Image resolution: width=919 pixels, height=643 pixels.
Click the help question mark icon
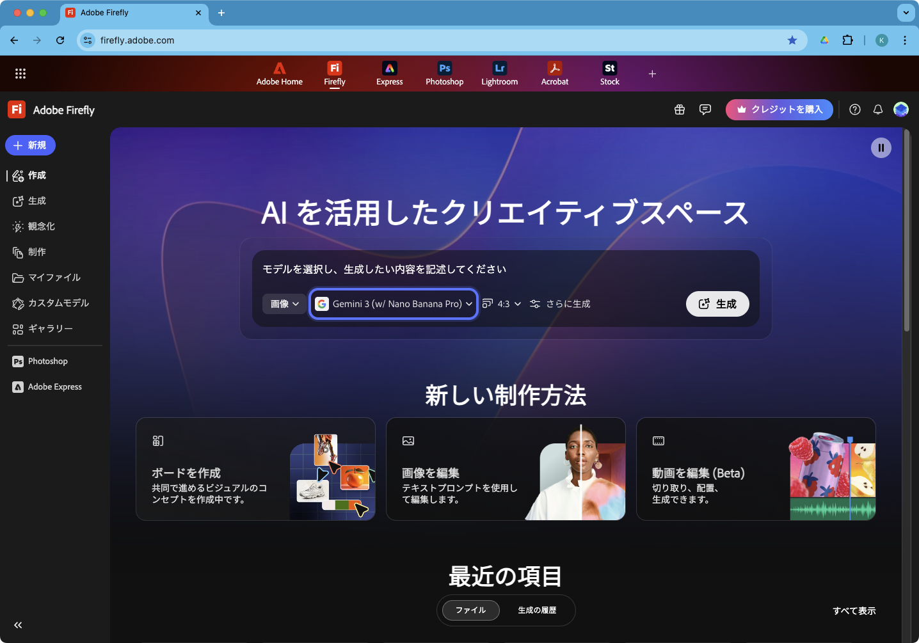pos(855,109)
